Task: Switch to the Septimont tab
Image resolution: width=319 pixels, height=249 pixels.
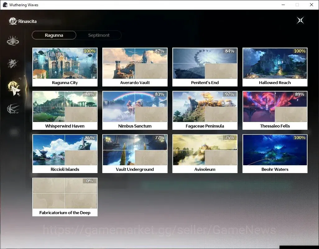Action: (x=99, y=35)
